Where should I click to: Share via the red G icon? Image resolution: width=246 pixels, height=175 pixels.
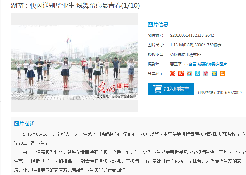(x=173, y=73)
